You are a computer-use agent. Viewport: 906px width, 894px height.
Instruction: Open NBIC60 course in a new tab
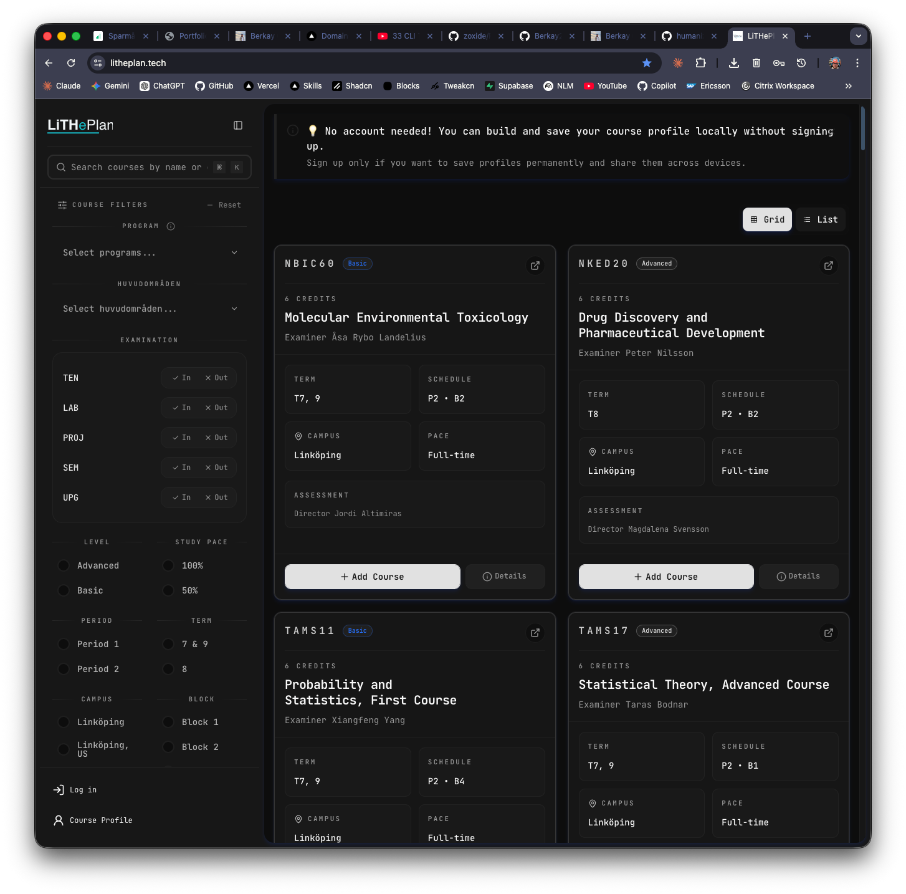click(x=535, y=266)
